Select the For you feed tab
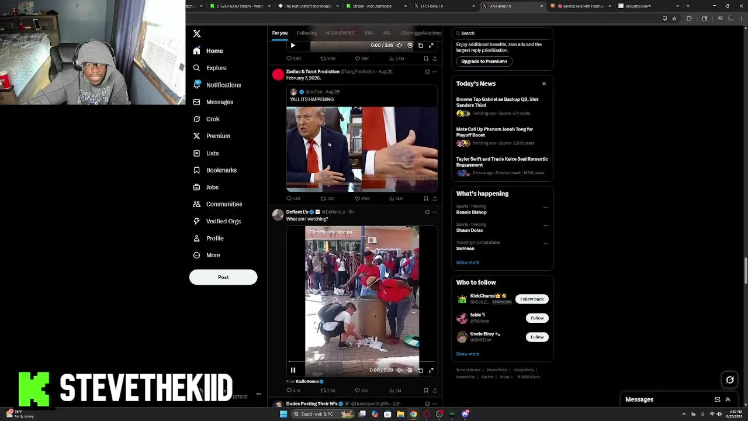 point(280,33)
